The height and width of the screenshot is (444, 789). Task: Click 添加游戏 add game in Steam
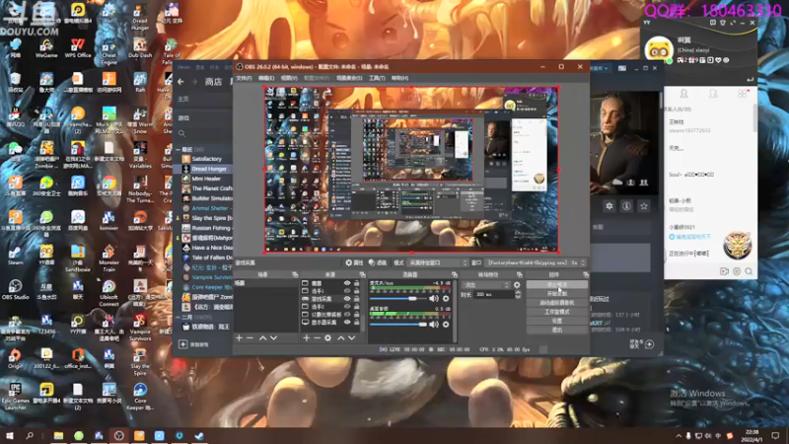pos(194,344)
